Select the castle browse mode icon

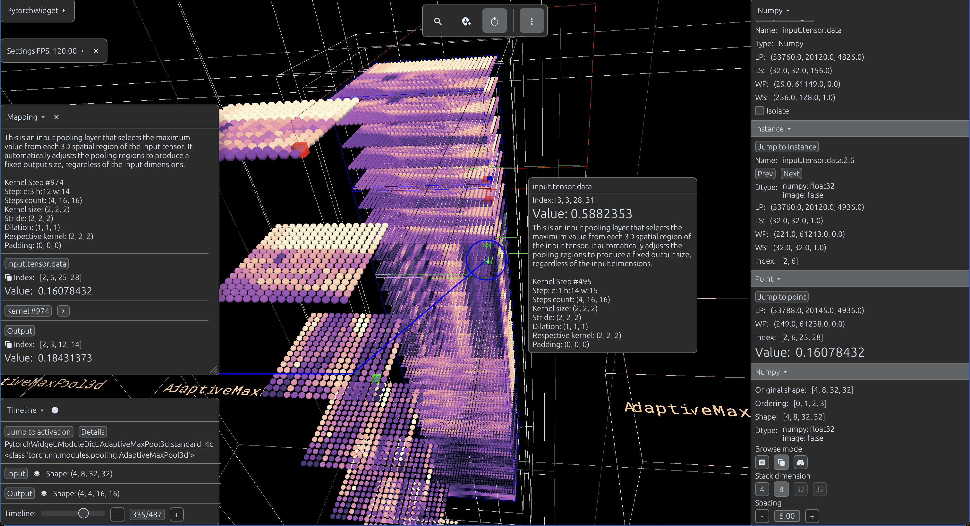pos(801,462)
